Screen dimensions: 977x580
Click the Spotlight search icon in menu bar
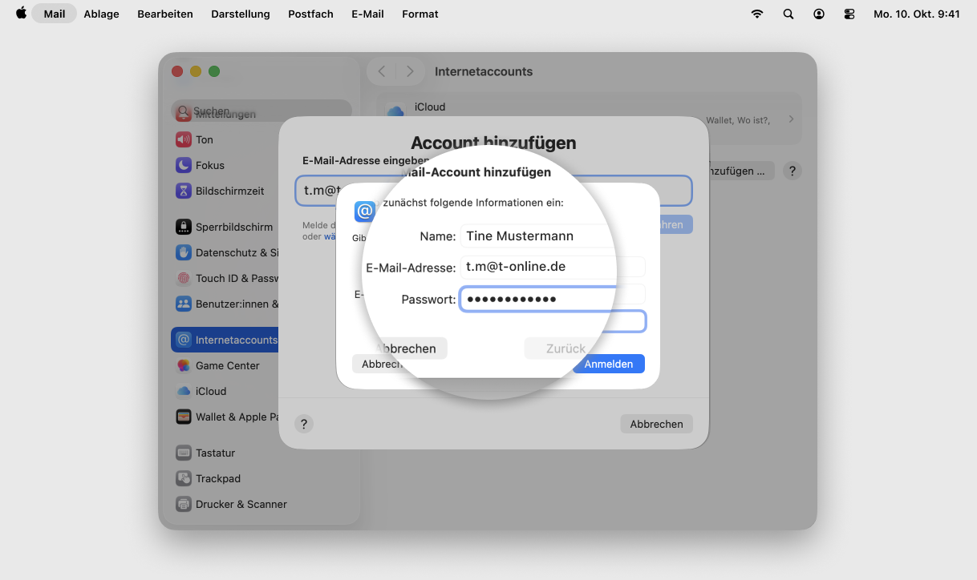(788, 14)
